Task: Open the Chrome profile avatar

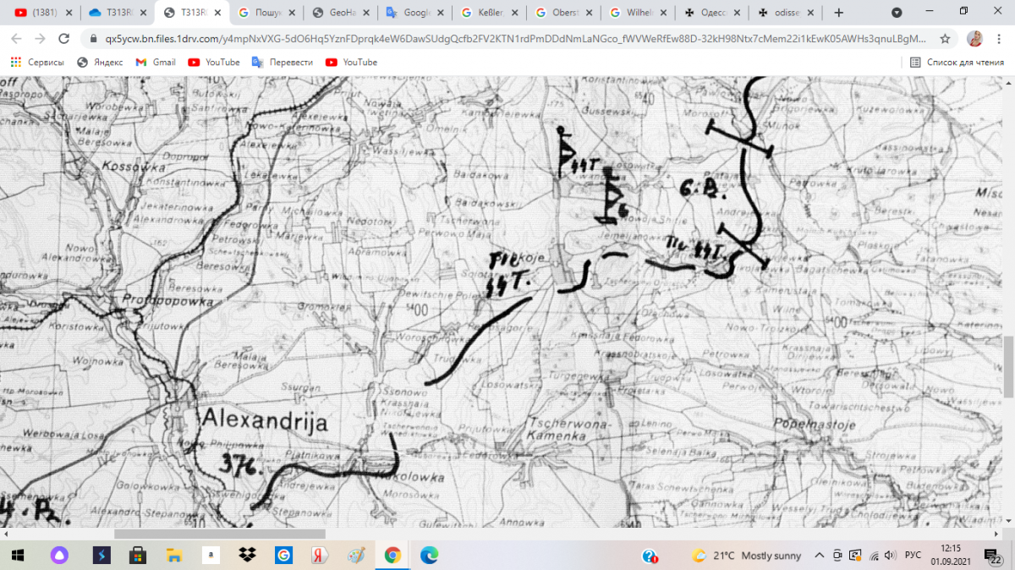Action: [975, 39]
